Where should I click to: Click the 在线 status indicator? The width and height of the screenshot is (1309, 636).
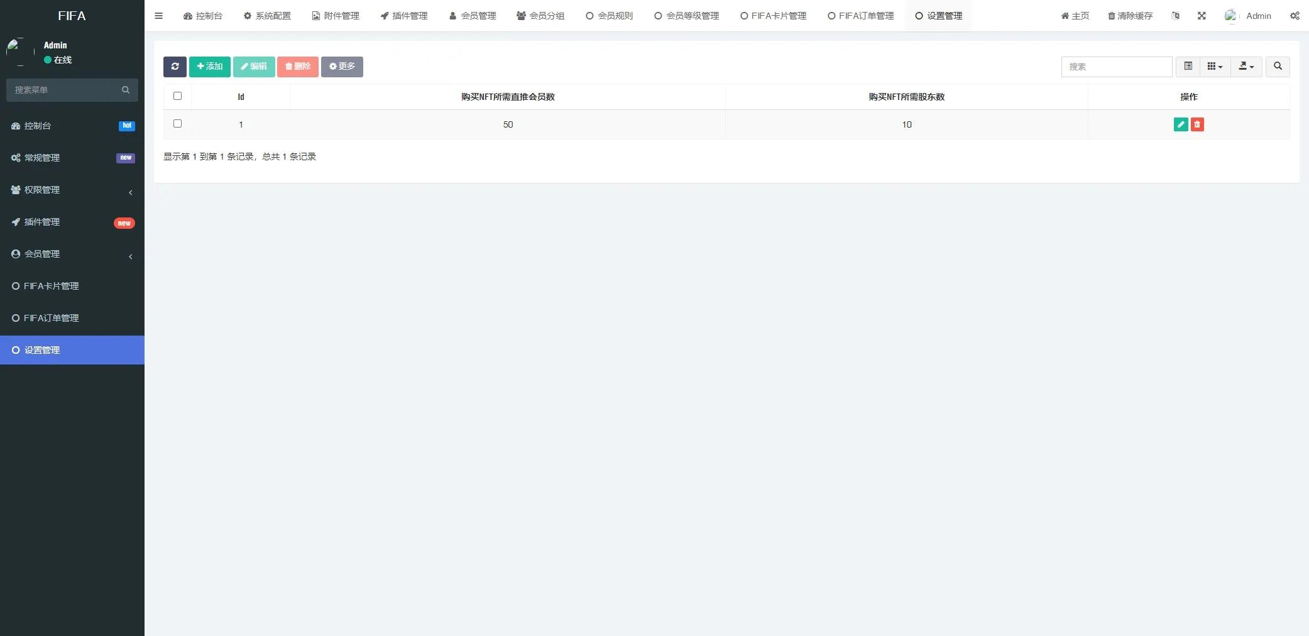[58, 60]
